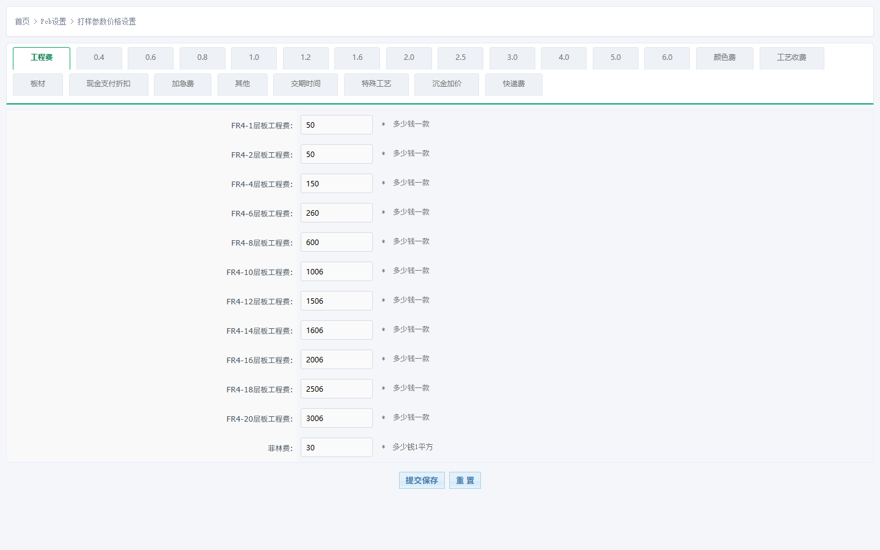Open the 板材 tab
The image size is (880, 550).
click(x=38, y=84)
